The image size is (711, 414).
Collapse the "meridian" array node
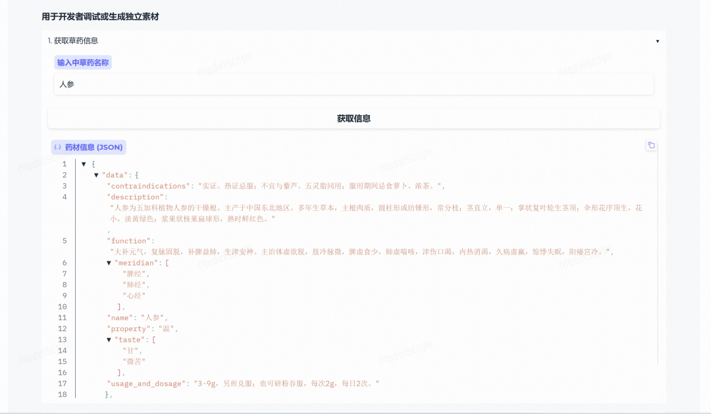109,263
